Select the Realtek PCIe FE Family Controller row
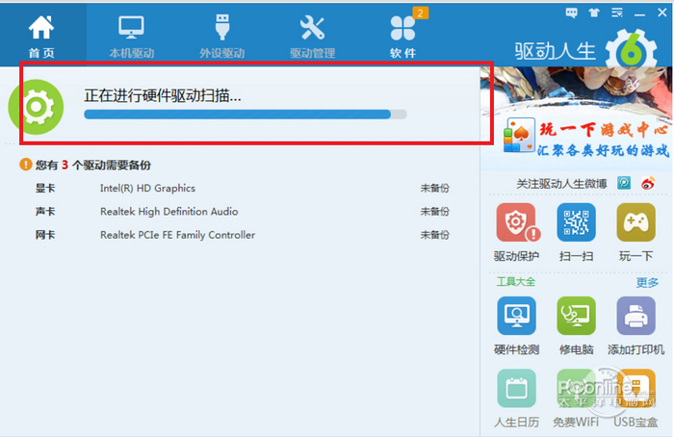 point(243,235)
